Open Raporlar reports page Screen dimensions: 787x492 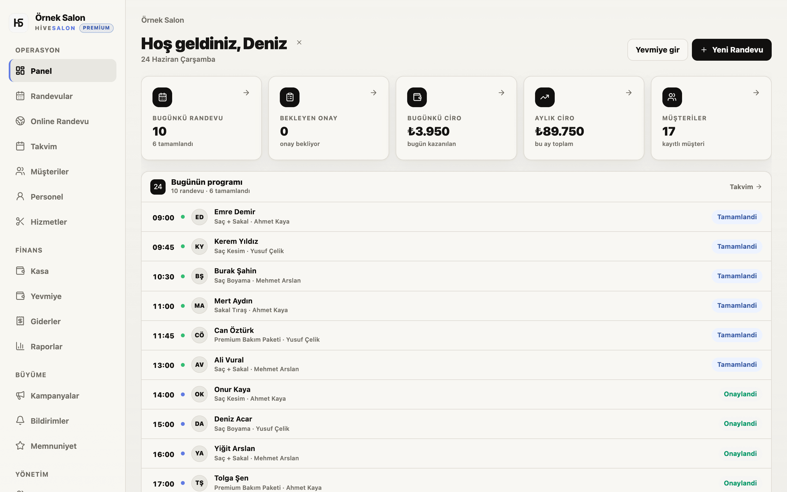click(x=62, y=347)
